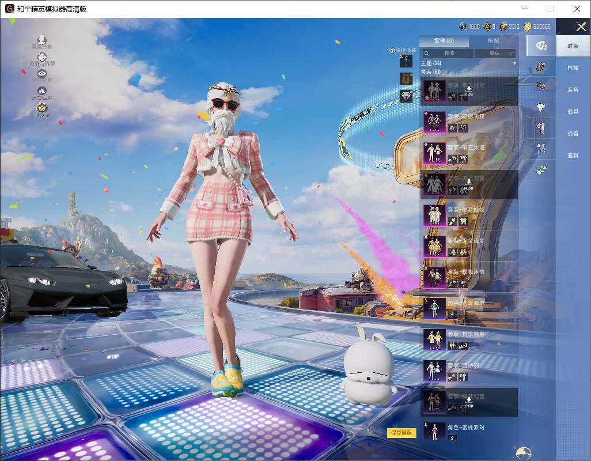Click second item icon in 其乐融融 row
The height and width of the screenshot is (461, 591).
(x=463, y=346)
